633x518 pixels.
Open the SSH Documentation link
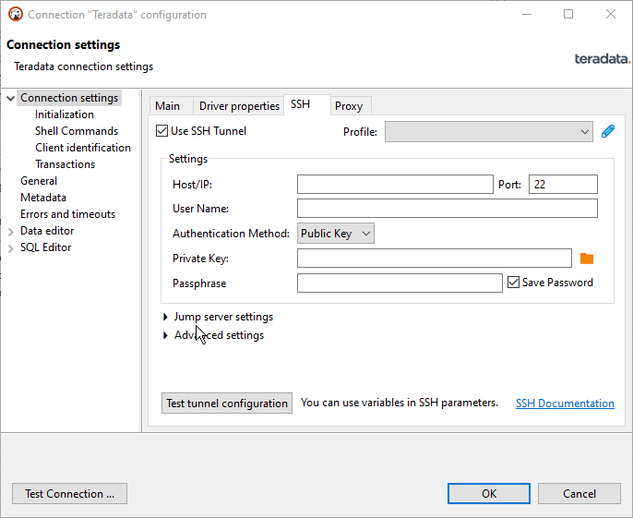pyautogui.click(x=565, y=404)
